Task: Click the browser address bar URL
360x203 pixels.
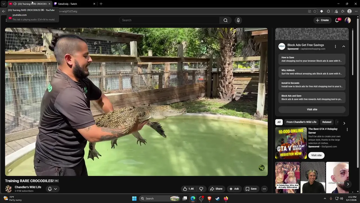Action: click(180, 11)
